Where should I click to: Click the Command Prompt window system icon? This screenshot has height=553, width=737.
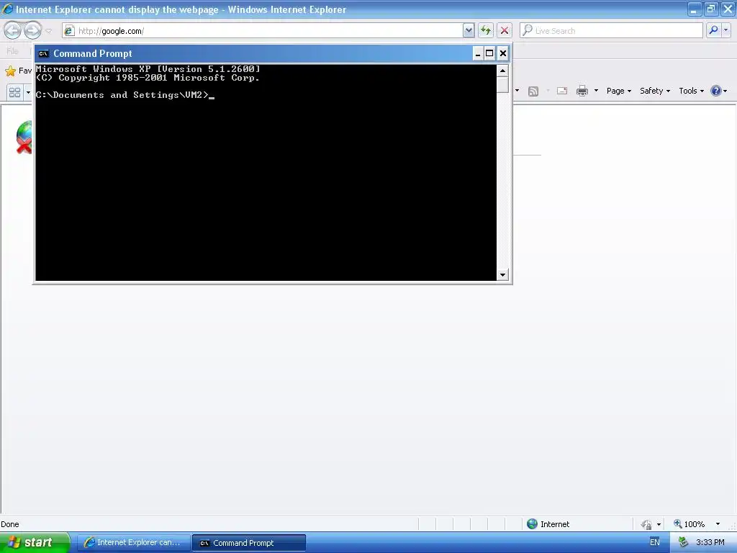pyautogui.click(x=43, y=53)
